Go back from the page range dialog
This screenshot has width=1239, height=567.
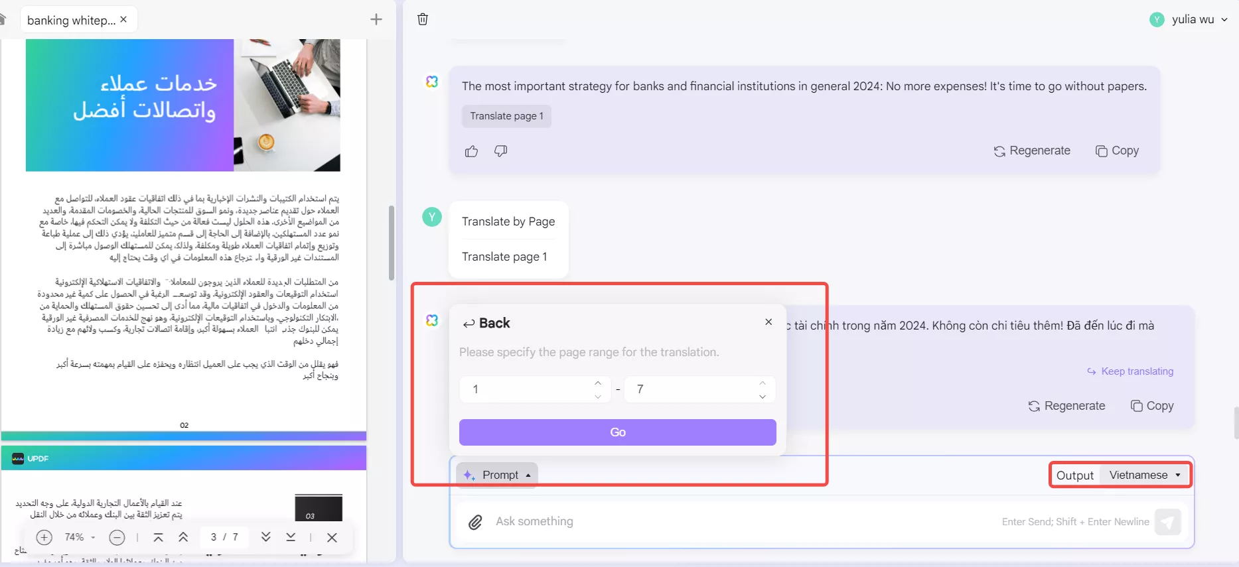(486, 323)
